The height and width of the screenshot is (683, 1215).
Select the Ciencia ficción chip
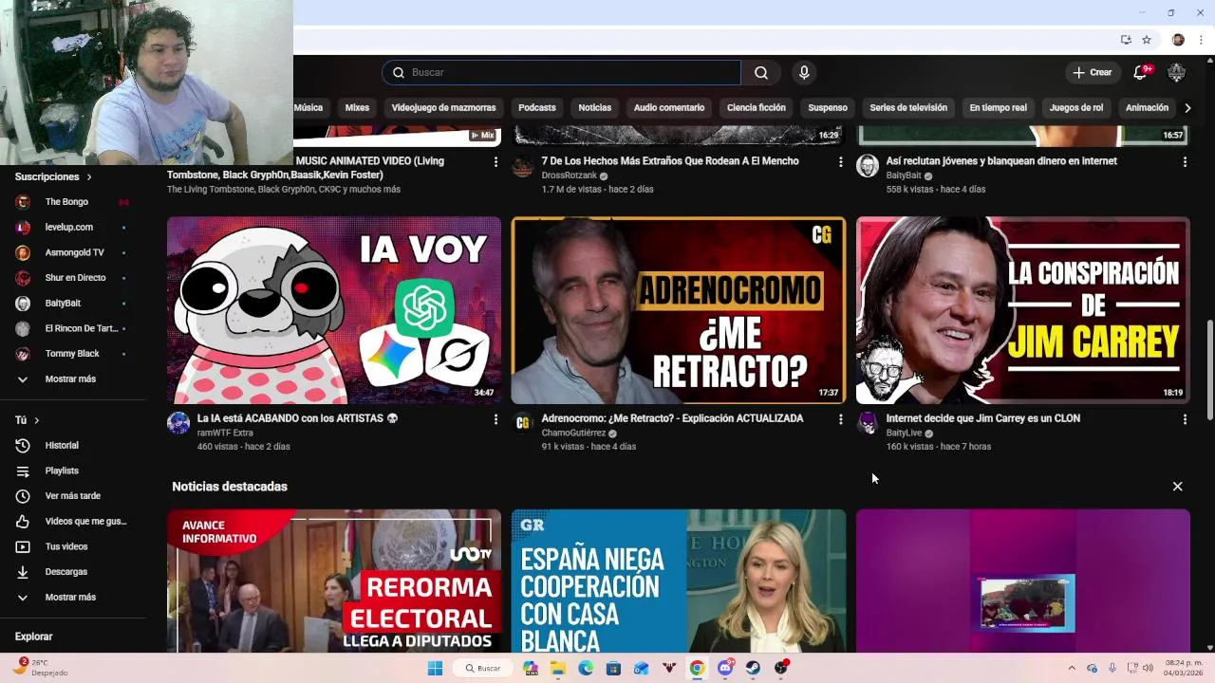(x=757, y=108)
